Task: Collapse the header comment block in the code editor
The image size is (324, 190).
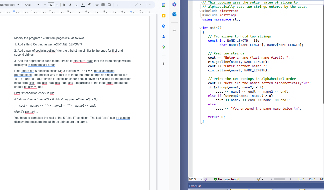Action: [x=201, y=2]
